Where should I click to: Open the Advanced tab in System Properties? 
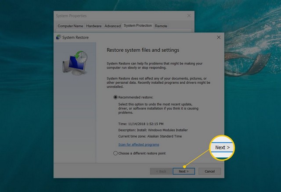pyautogui.click(x=112, y=26)
